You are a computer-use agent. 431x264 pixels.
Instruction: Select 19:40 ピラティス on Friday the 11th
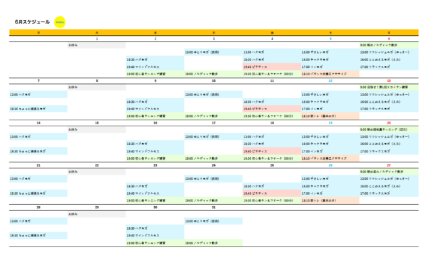pyautogui.click(x=272, y=109)
